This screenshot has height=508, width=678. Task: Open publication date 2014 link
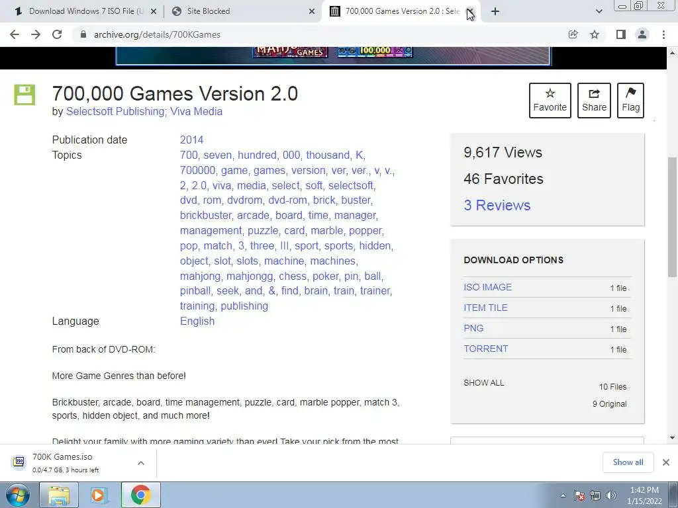(x=191, y=140)
